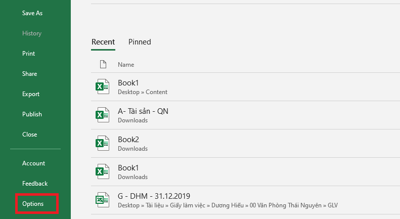
Task: Click the Excel icon beside Book2
Action: tap(103, 143)
